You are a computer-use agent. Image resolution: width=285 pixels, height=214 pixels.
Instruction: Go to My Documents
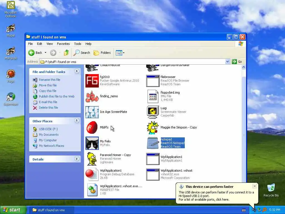tap(49, 135)
